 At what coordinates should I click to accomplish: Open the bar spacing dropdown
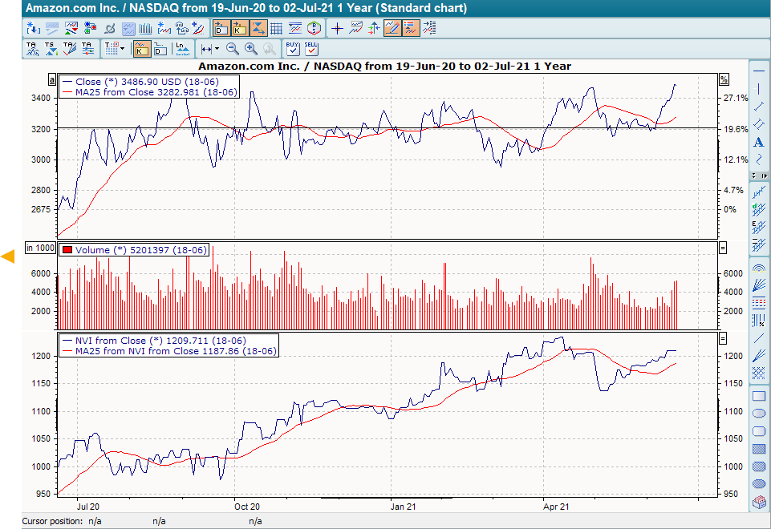(215, 48)
